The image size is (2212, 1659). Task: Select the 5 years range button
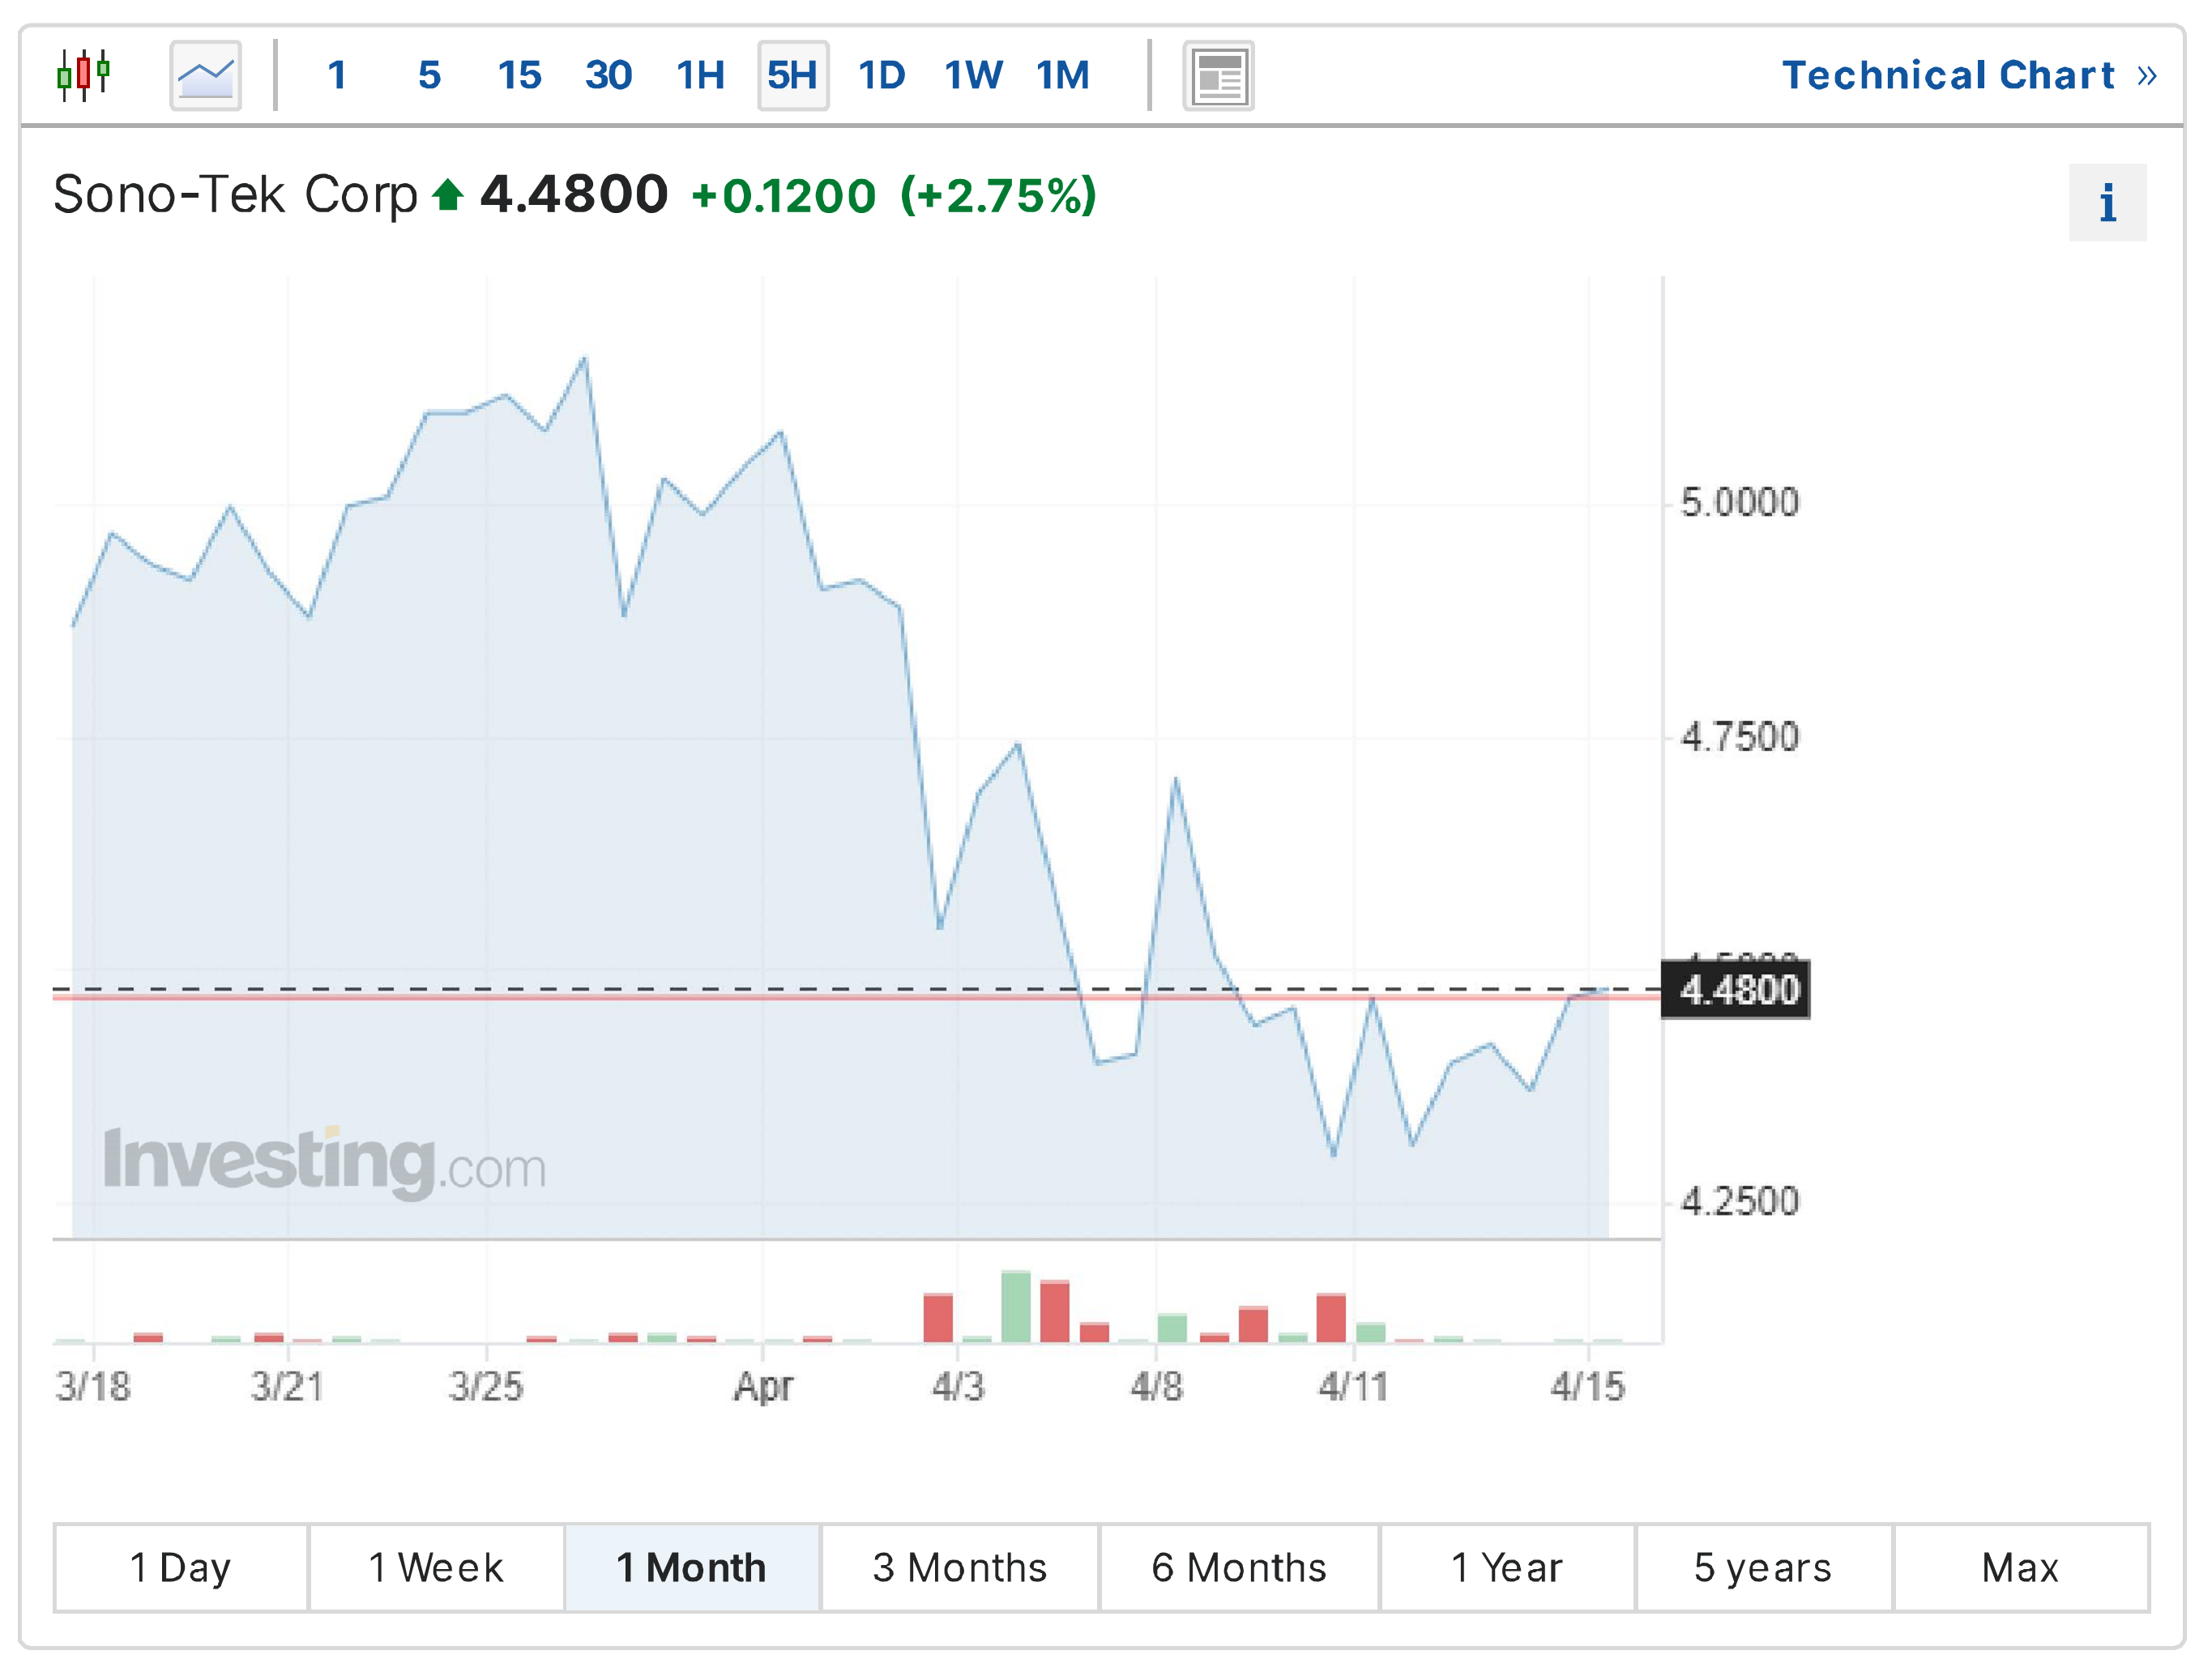click(x=1762, y=1567)
